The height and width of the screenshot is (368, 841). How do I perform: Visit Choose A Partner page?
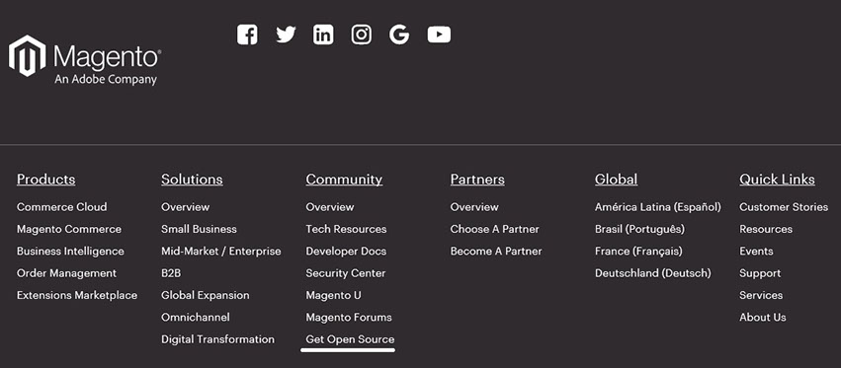pos(494,229)
